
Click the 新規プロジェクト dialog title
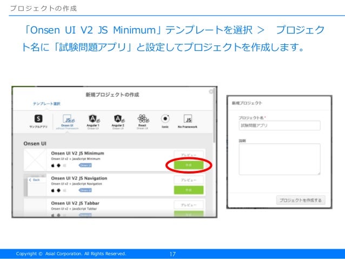247,103
